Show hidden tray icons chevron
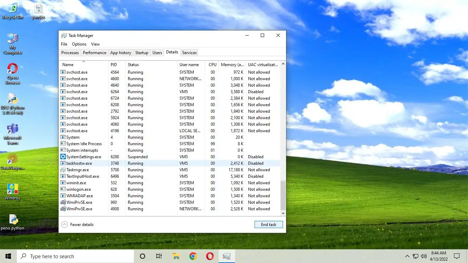Image resolution: width=468 pixels, height=263 pixels. (407, 256)
